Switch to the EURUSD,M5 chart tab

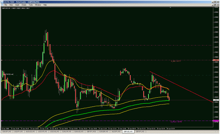coord(79,132)
